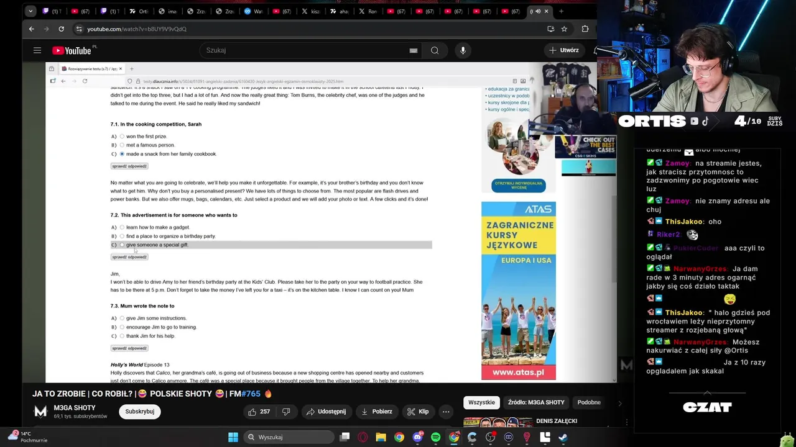Choose 'give someone a special gift'
This screenshot has width=796, height=447.
pos(122,245)
